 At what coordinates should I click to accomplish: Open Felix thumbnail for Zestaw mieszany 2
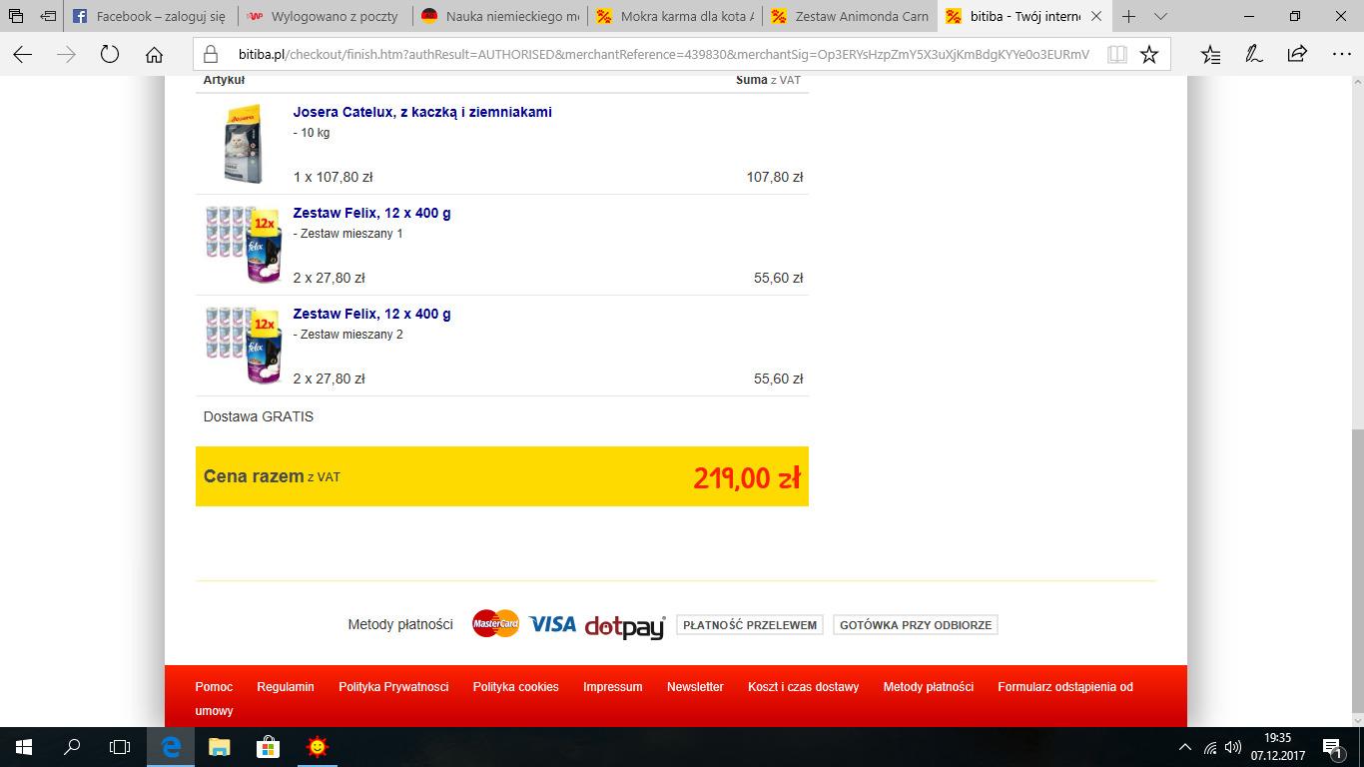(244, 345)
